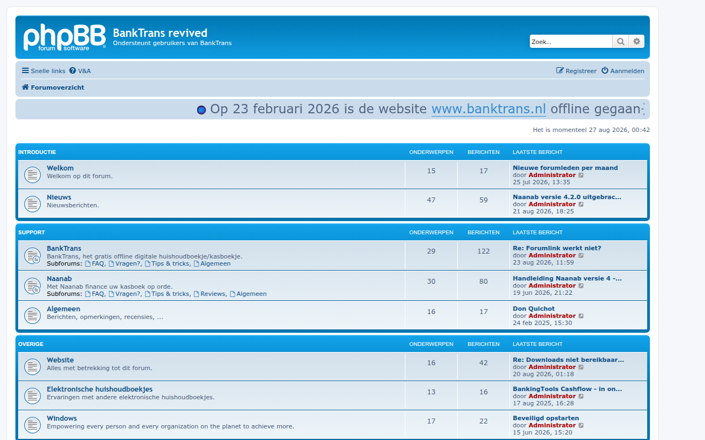Open Naanab Tips & tricks subforum
The image size is (705, 440).
[x=167, y=294]
